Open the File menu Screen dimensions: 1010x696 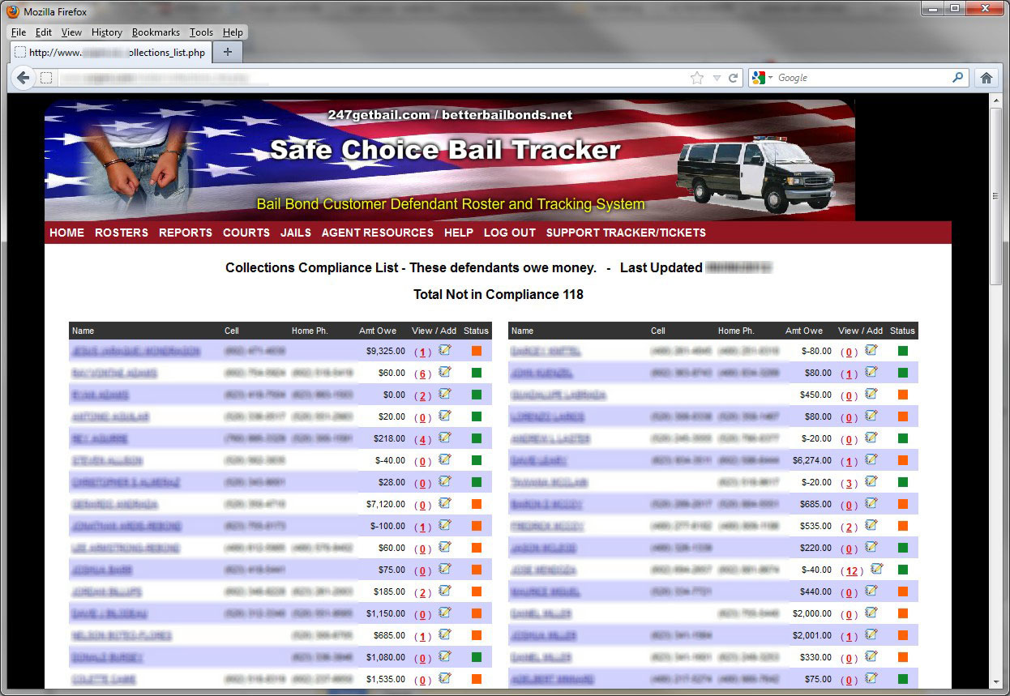[19, 32]
